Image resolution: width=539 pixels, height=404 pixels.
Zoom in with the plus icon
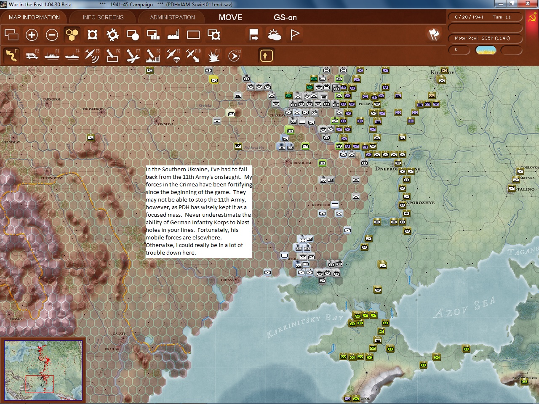[x=32, y=35]
